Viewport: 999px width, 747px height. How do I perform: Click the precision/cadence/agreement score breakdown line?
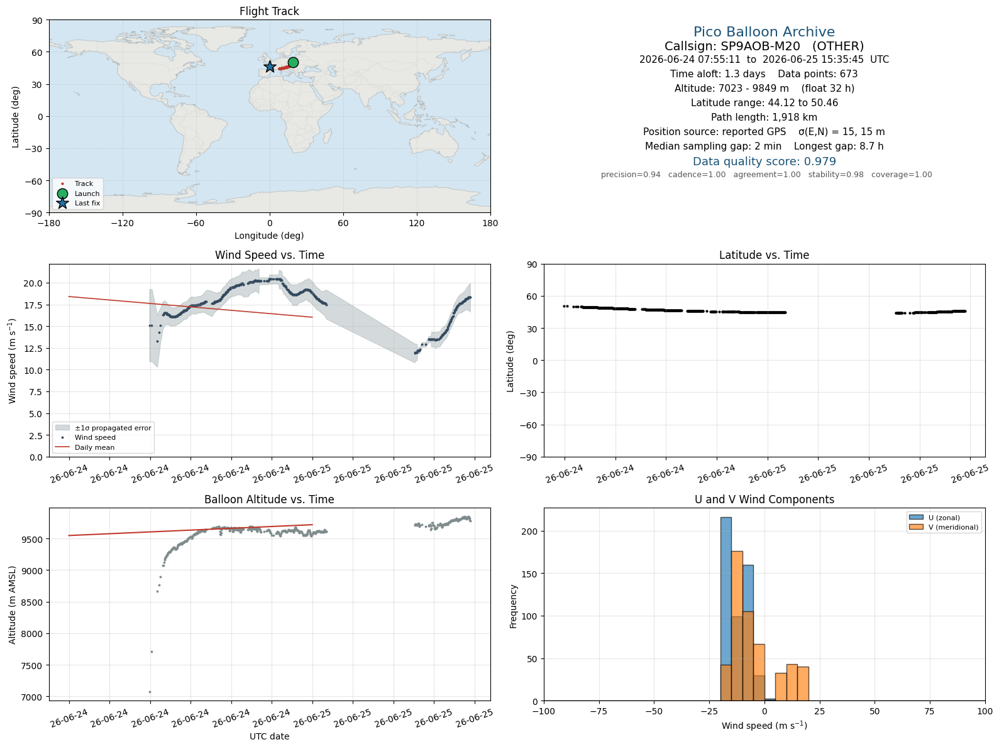(766, 175)
